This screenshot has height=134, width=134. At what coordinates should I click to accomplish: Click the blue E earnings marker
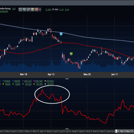click(61, 34)
